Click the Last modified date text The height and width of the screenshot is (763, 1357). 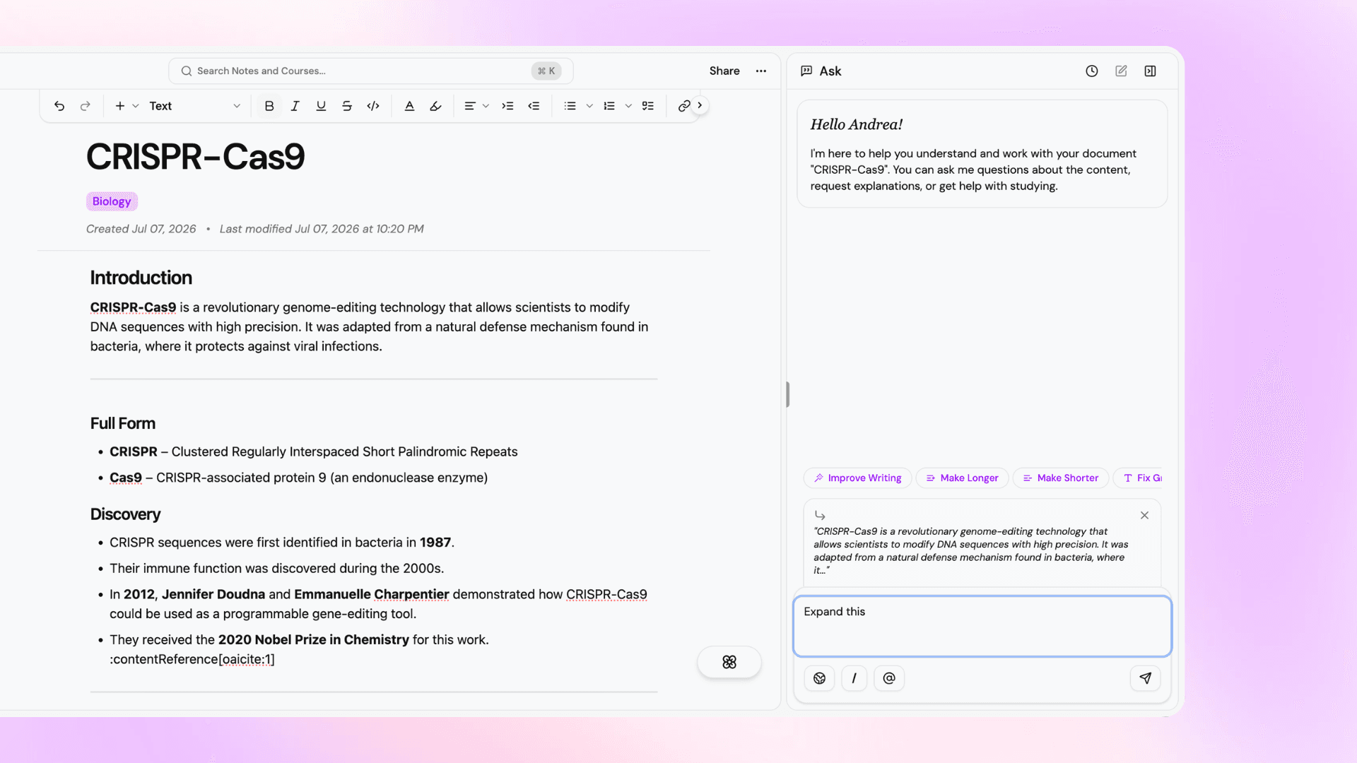click(x=322, y=229)
